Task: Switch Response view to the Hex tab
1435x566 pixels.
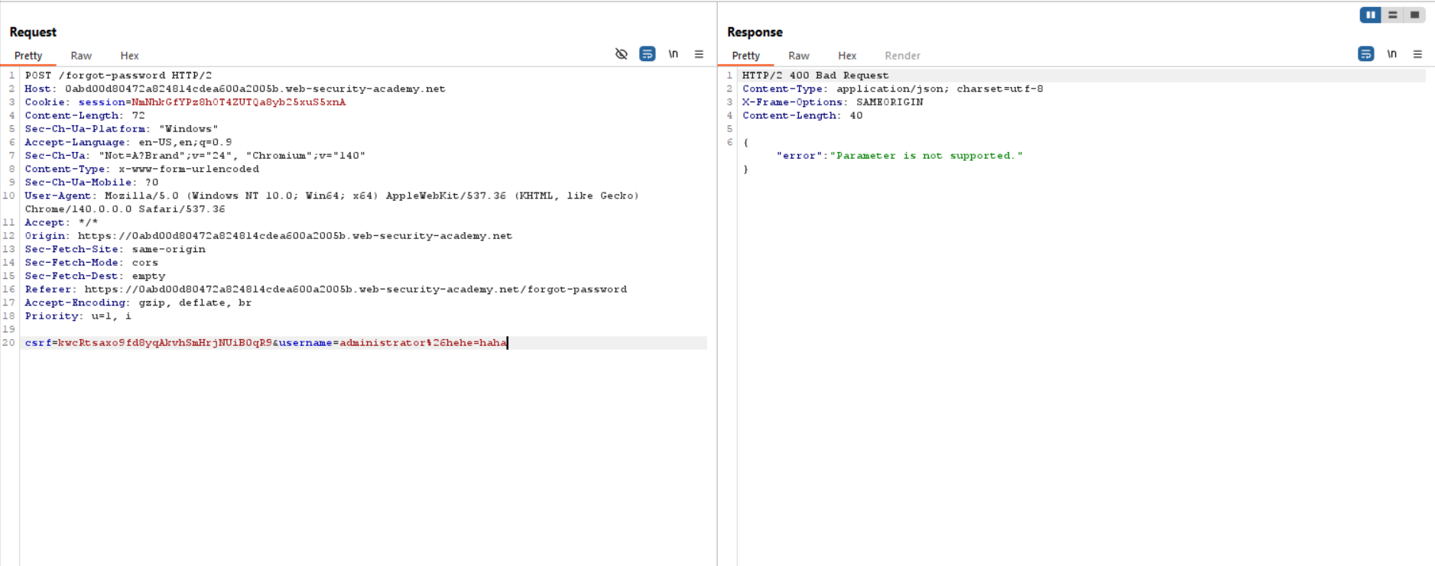Action: [x=846, y=56]
